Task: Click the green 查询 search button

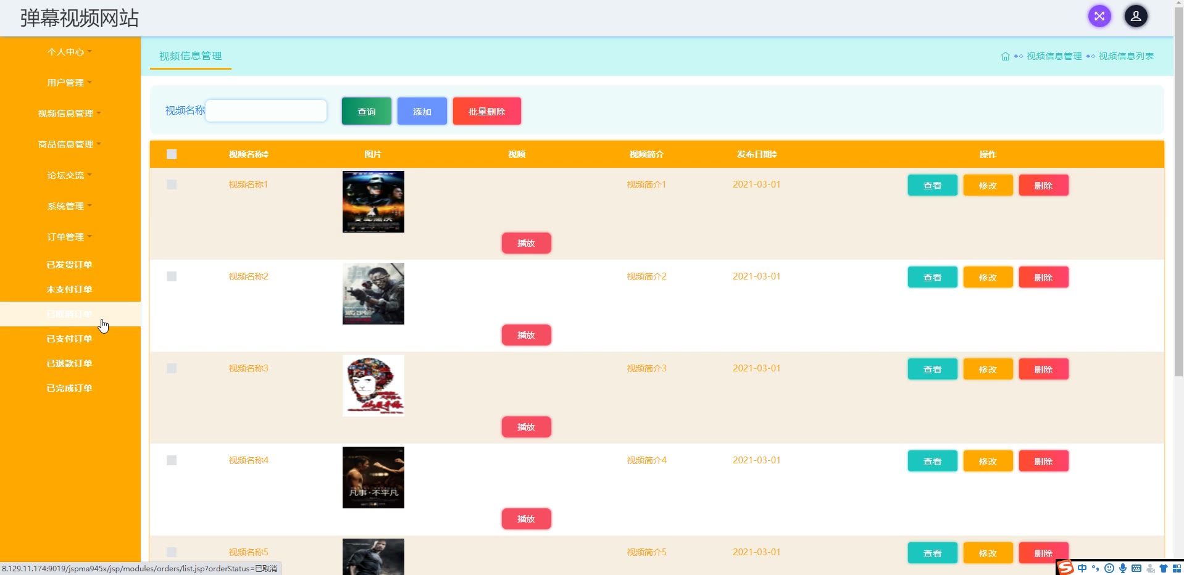Action: click(x=367, y=111)
